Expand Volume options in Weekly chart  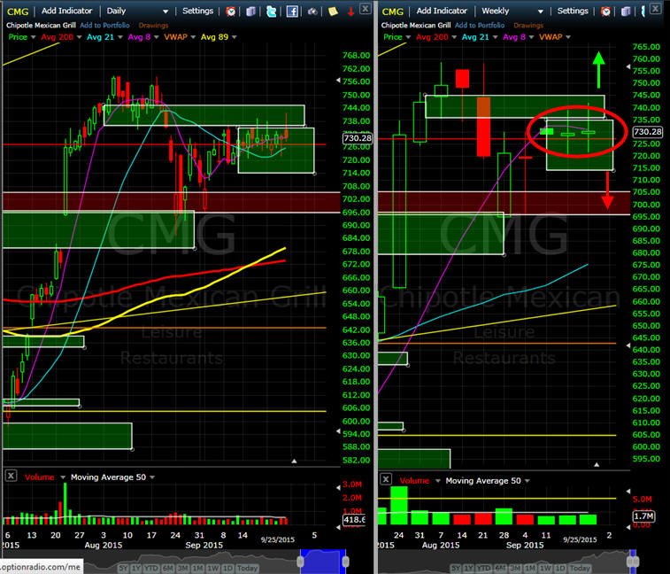[x=438, y=481]
